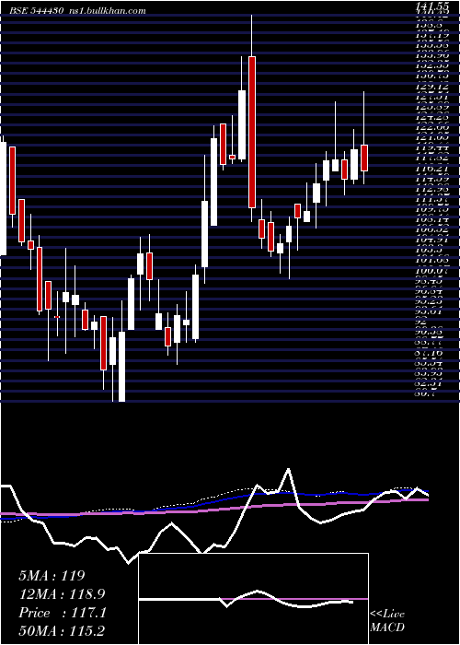Click the BSE 544480 ticker label

[37, 10]
